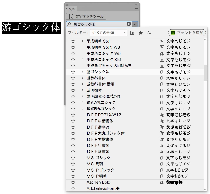Click Type 1 icon beside 平成角ゴシック W5
This screenshot has width=210, height=194.
coord(162,54)
